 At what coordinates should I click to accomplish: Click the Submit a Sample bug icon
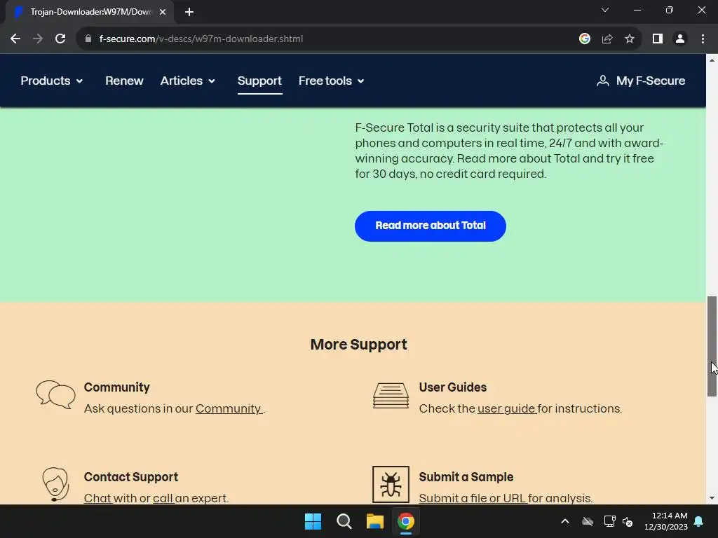point(391,485)
